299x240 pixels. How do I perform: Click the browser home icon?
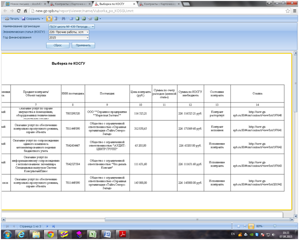tap(25, 11)
